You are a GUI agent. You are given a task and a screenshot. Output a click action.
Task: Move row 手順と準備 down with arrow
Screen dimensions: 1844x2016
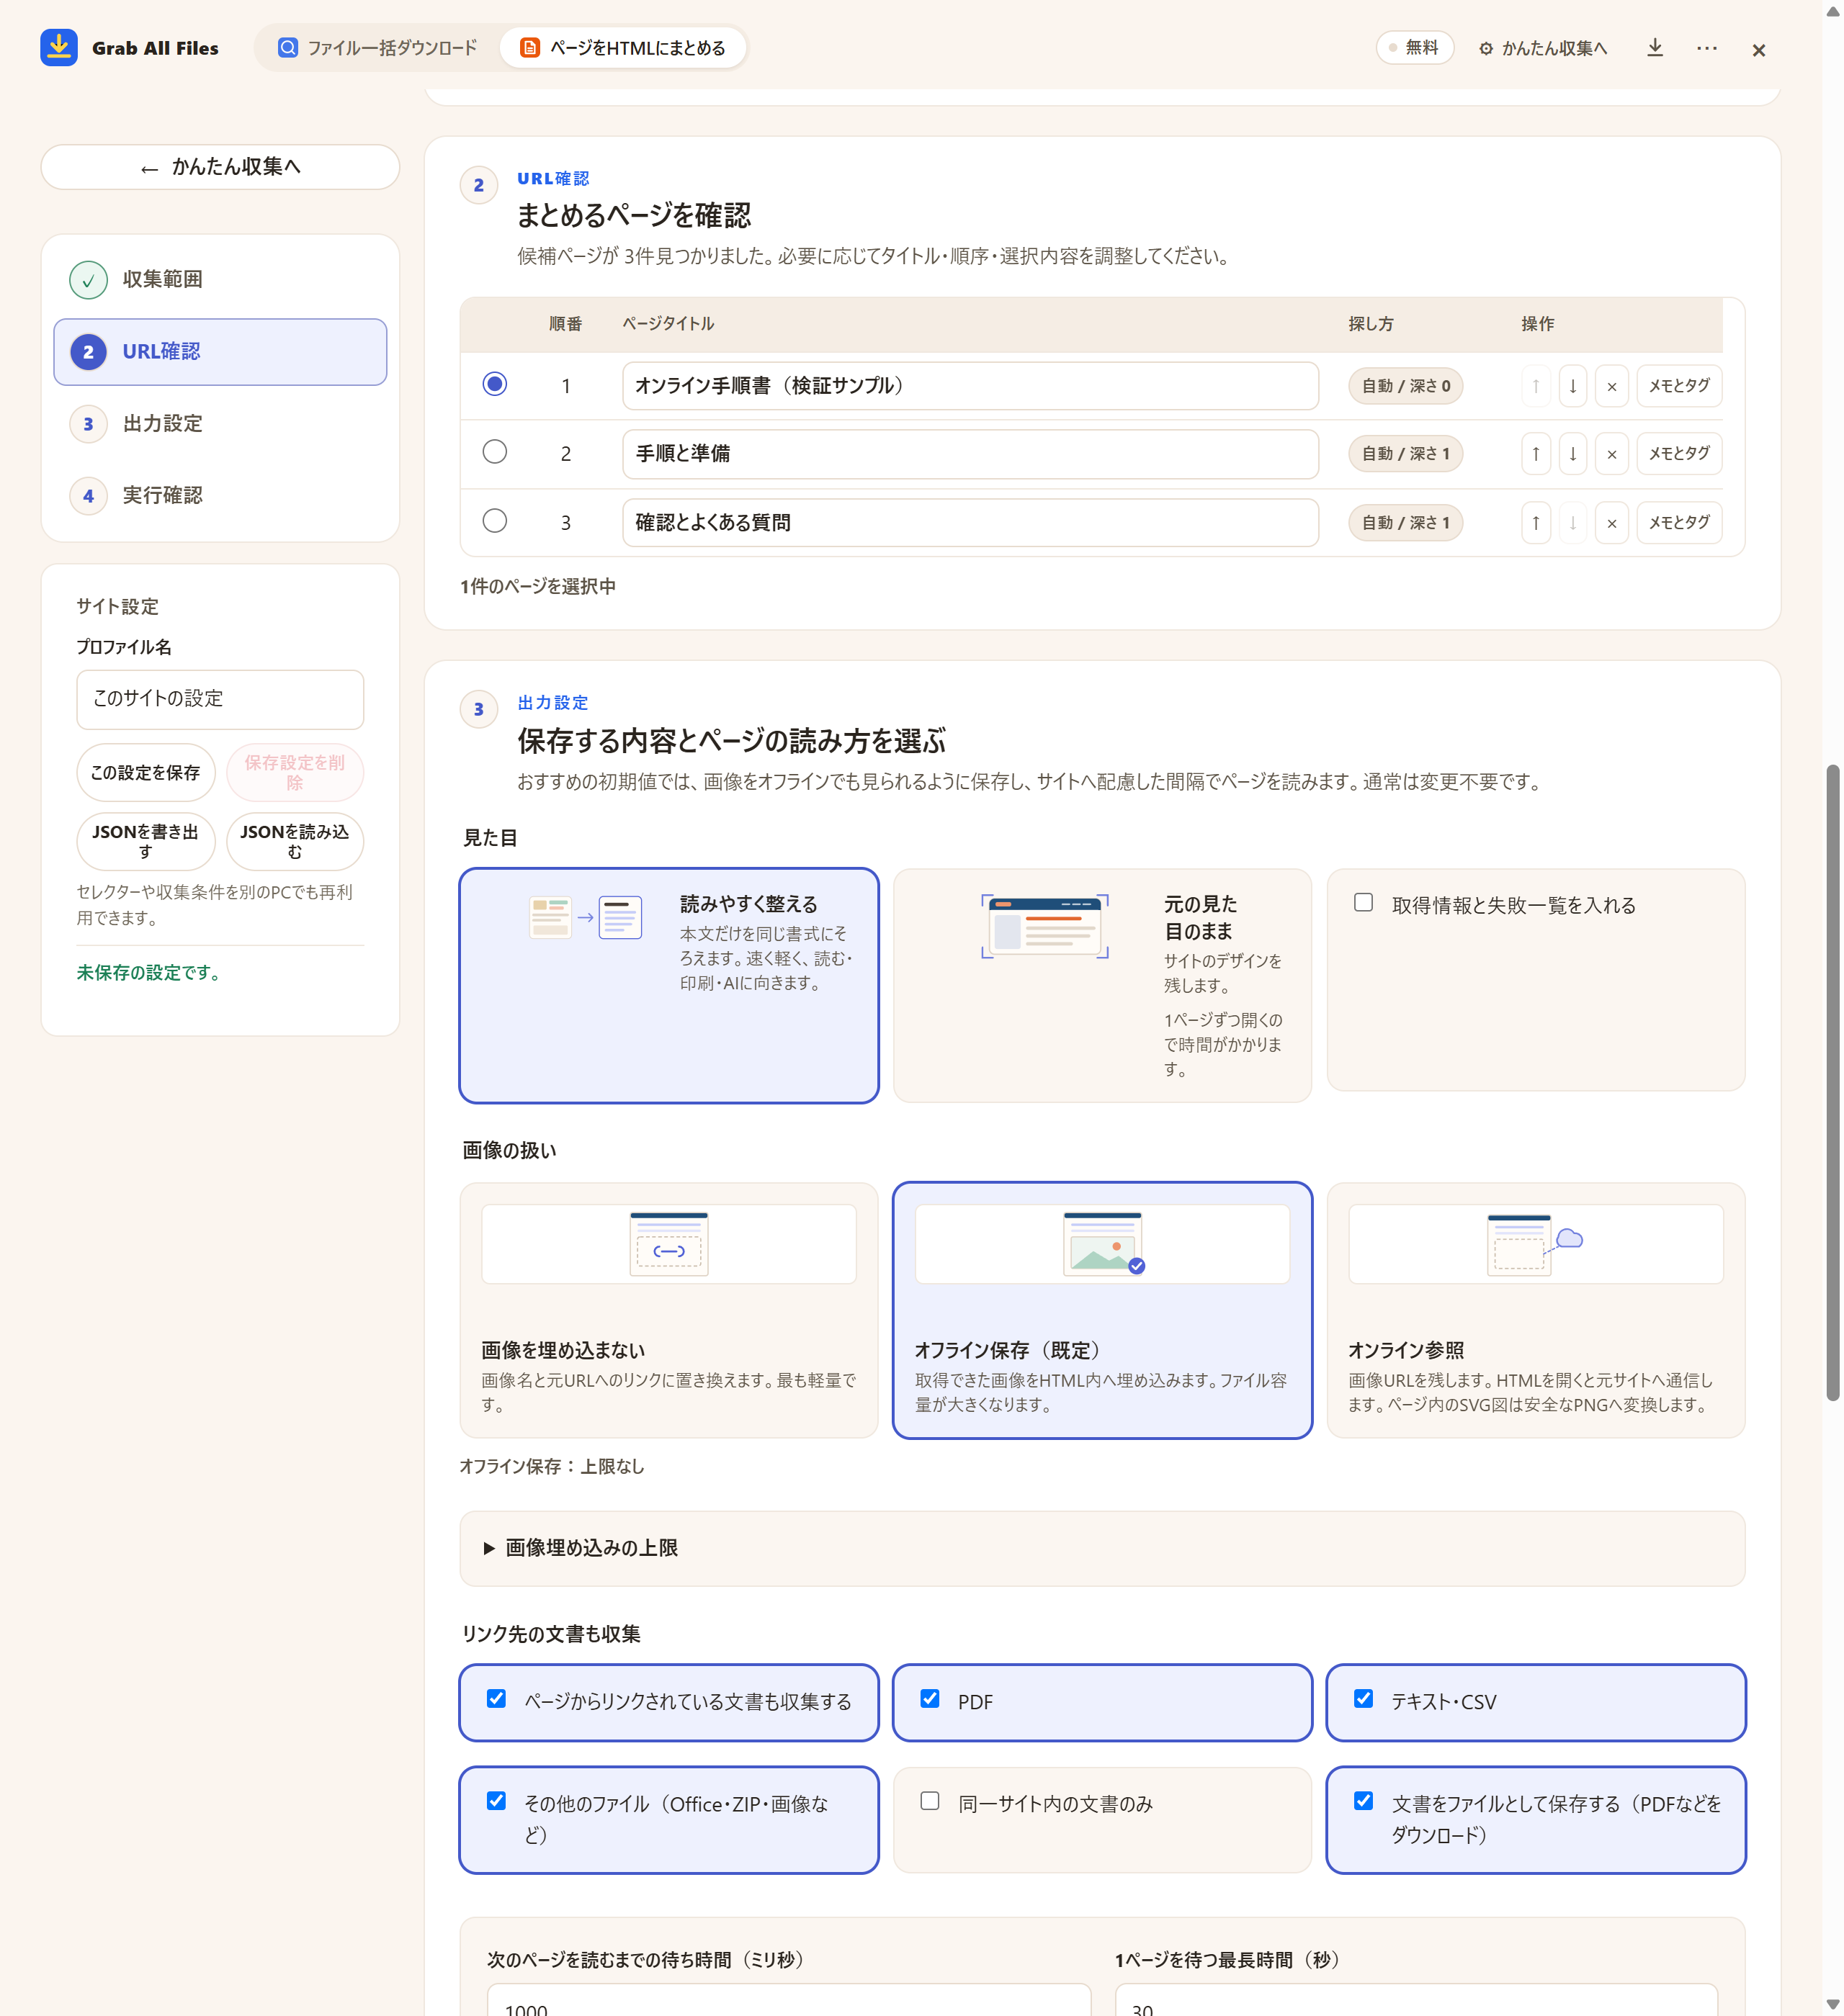[x=1573, y=454]
